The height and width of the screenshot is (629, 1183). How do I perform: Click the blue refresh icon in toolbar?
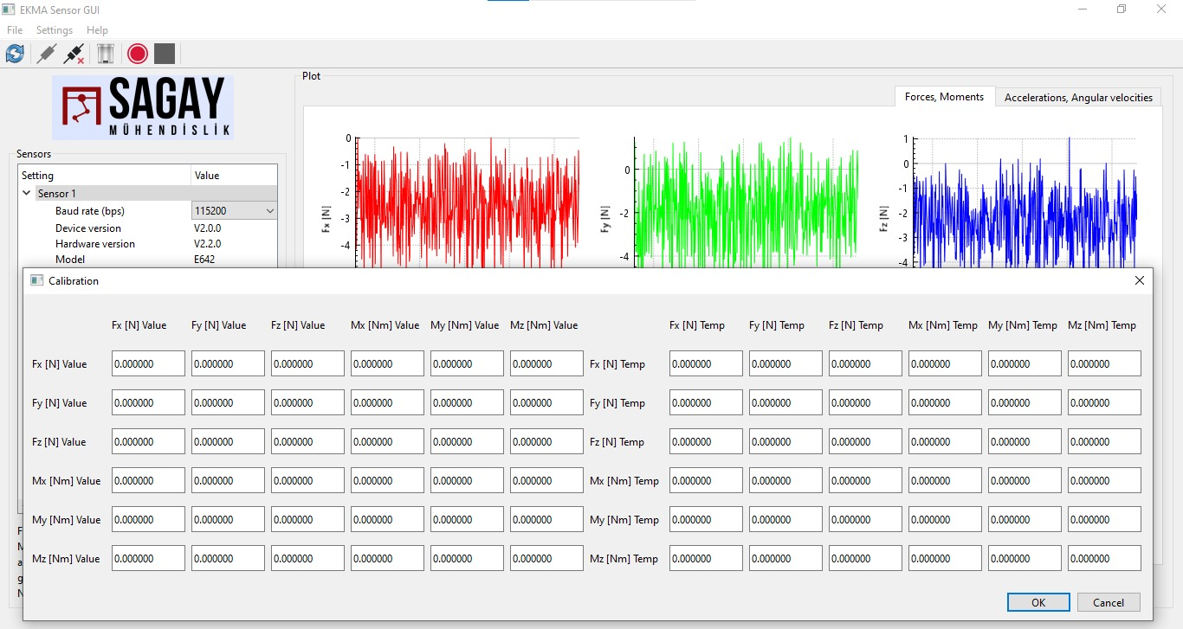click(x=15, y=54)
